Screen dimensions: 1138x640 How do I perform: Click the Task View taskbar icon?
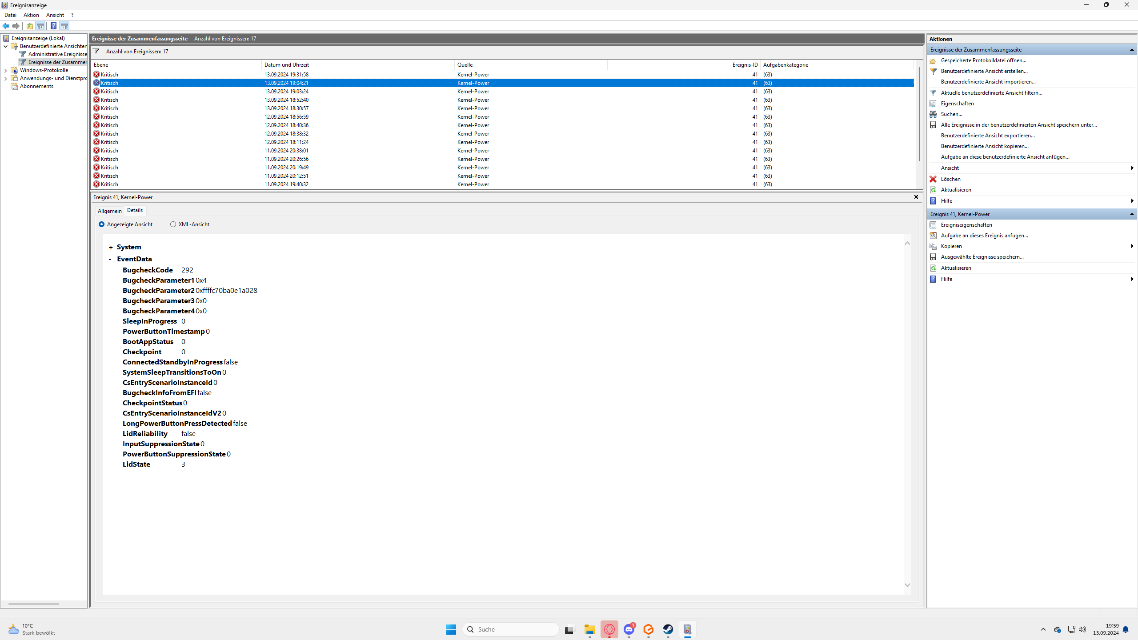pos(569,629)
